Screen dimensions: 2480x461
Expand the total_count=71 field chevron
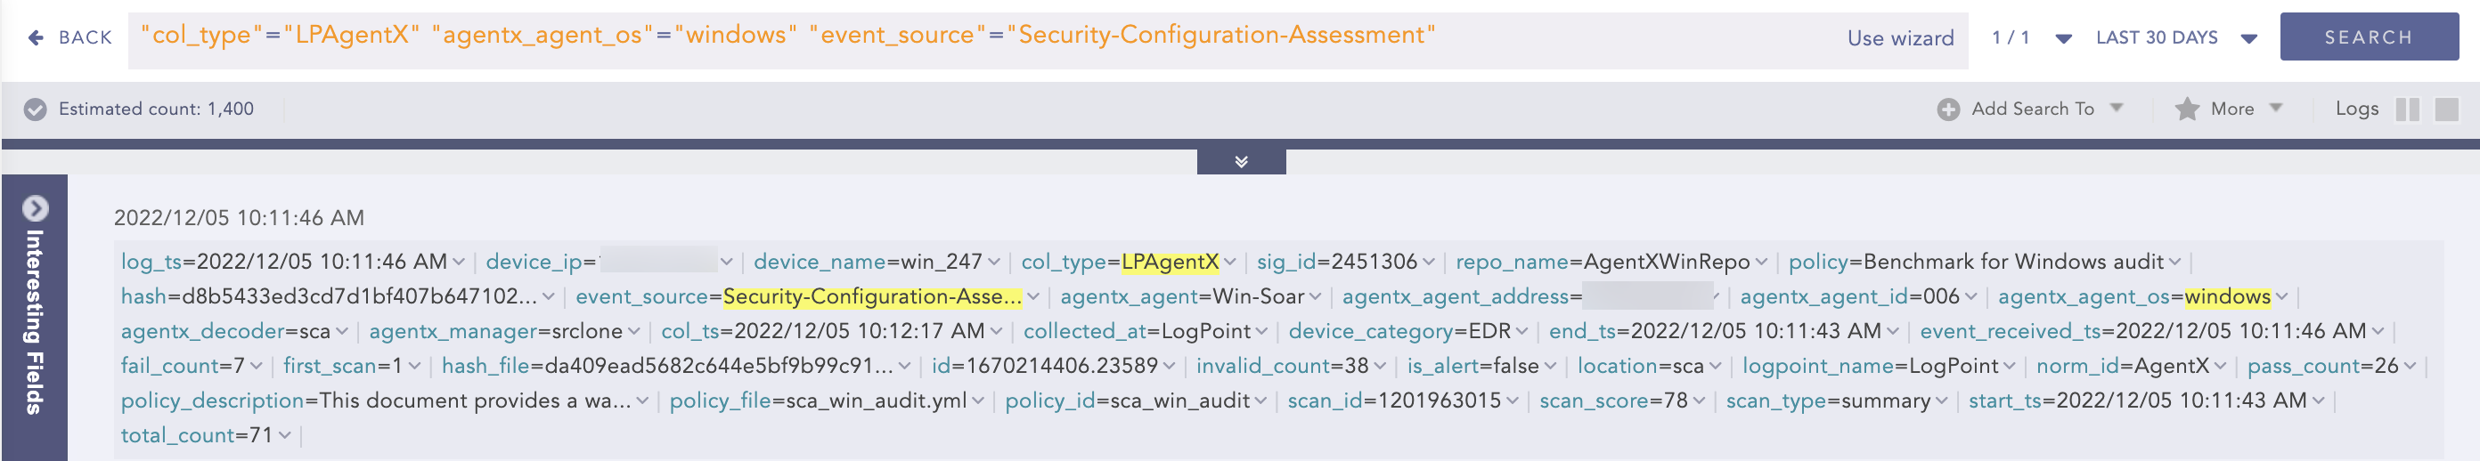(x=285, y=435)
